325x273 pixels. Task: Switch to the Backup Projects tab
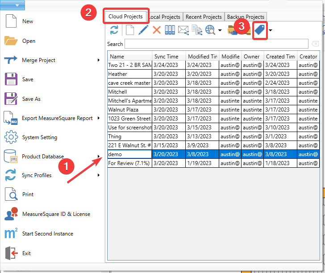[246, 17]
